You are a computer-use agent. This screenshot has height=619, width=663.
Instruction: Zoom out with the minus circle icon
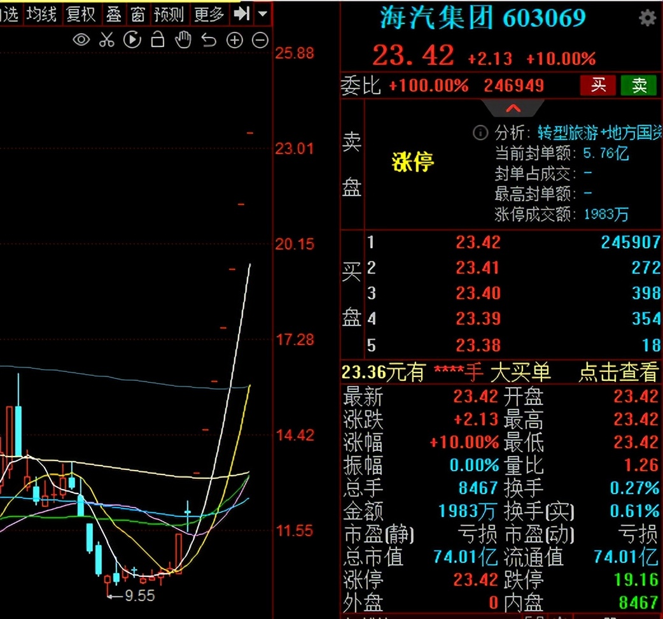click(260, 40)
